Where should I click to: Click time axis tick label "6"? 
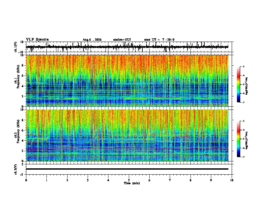click(x=150, y=180)
